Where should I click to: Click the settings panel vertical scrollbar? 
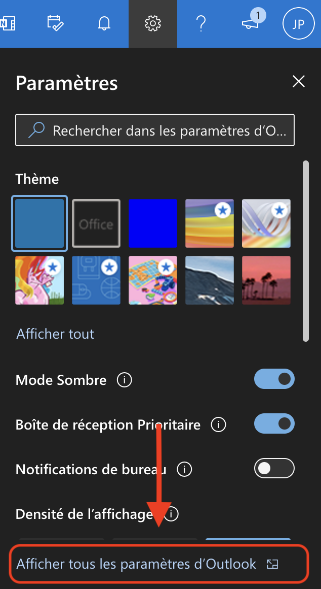coord(305,251)
